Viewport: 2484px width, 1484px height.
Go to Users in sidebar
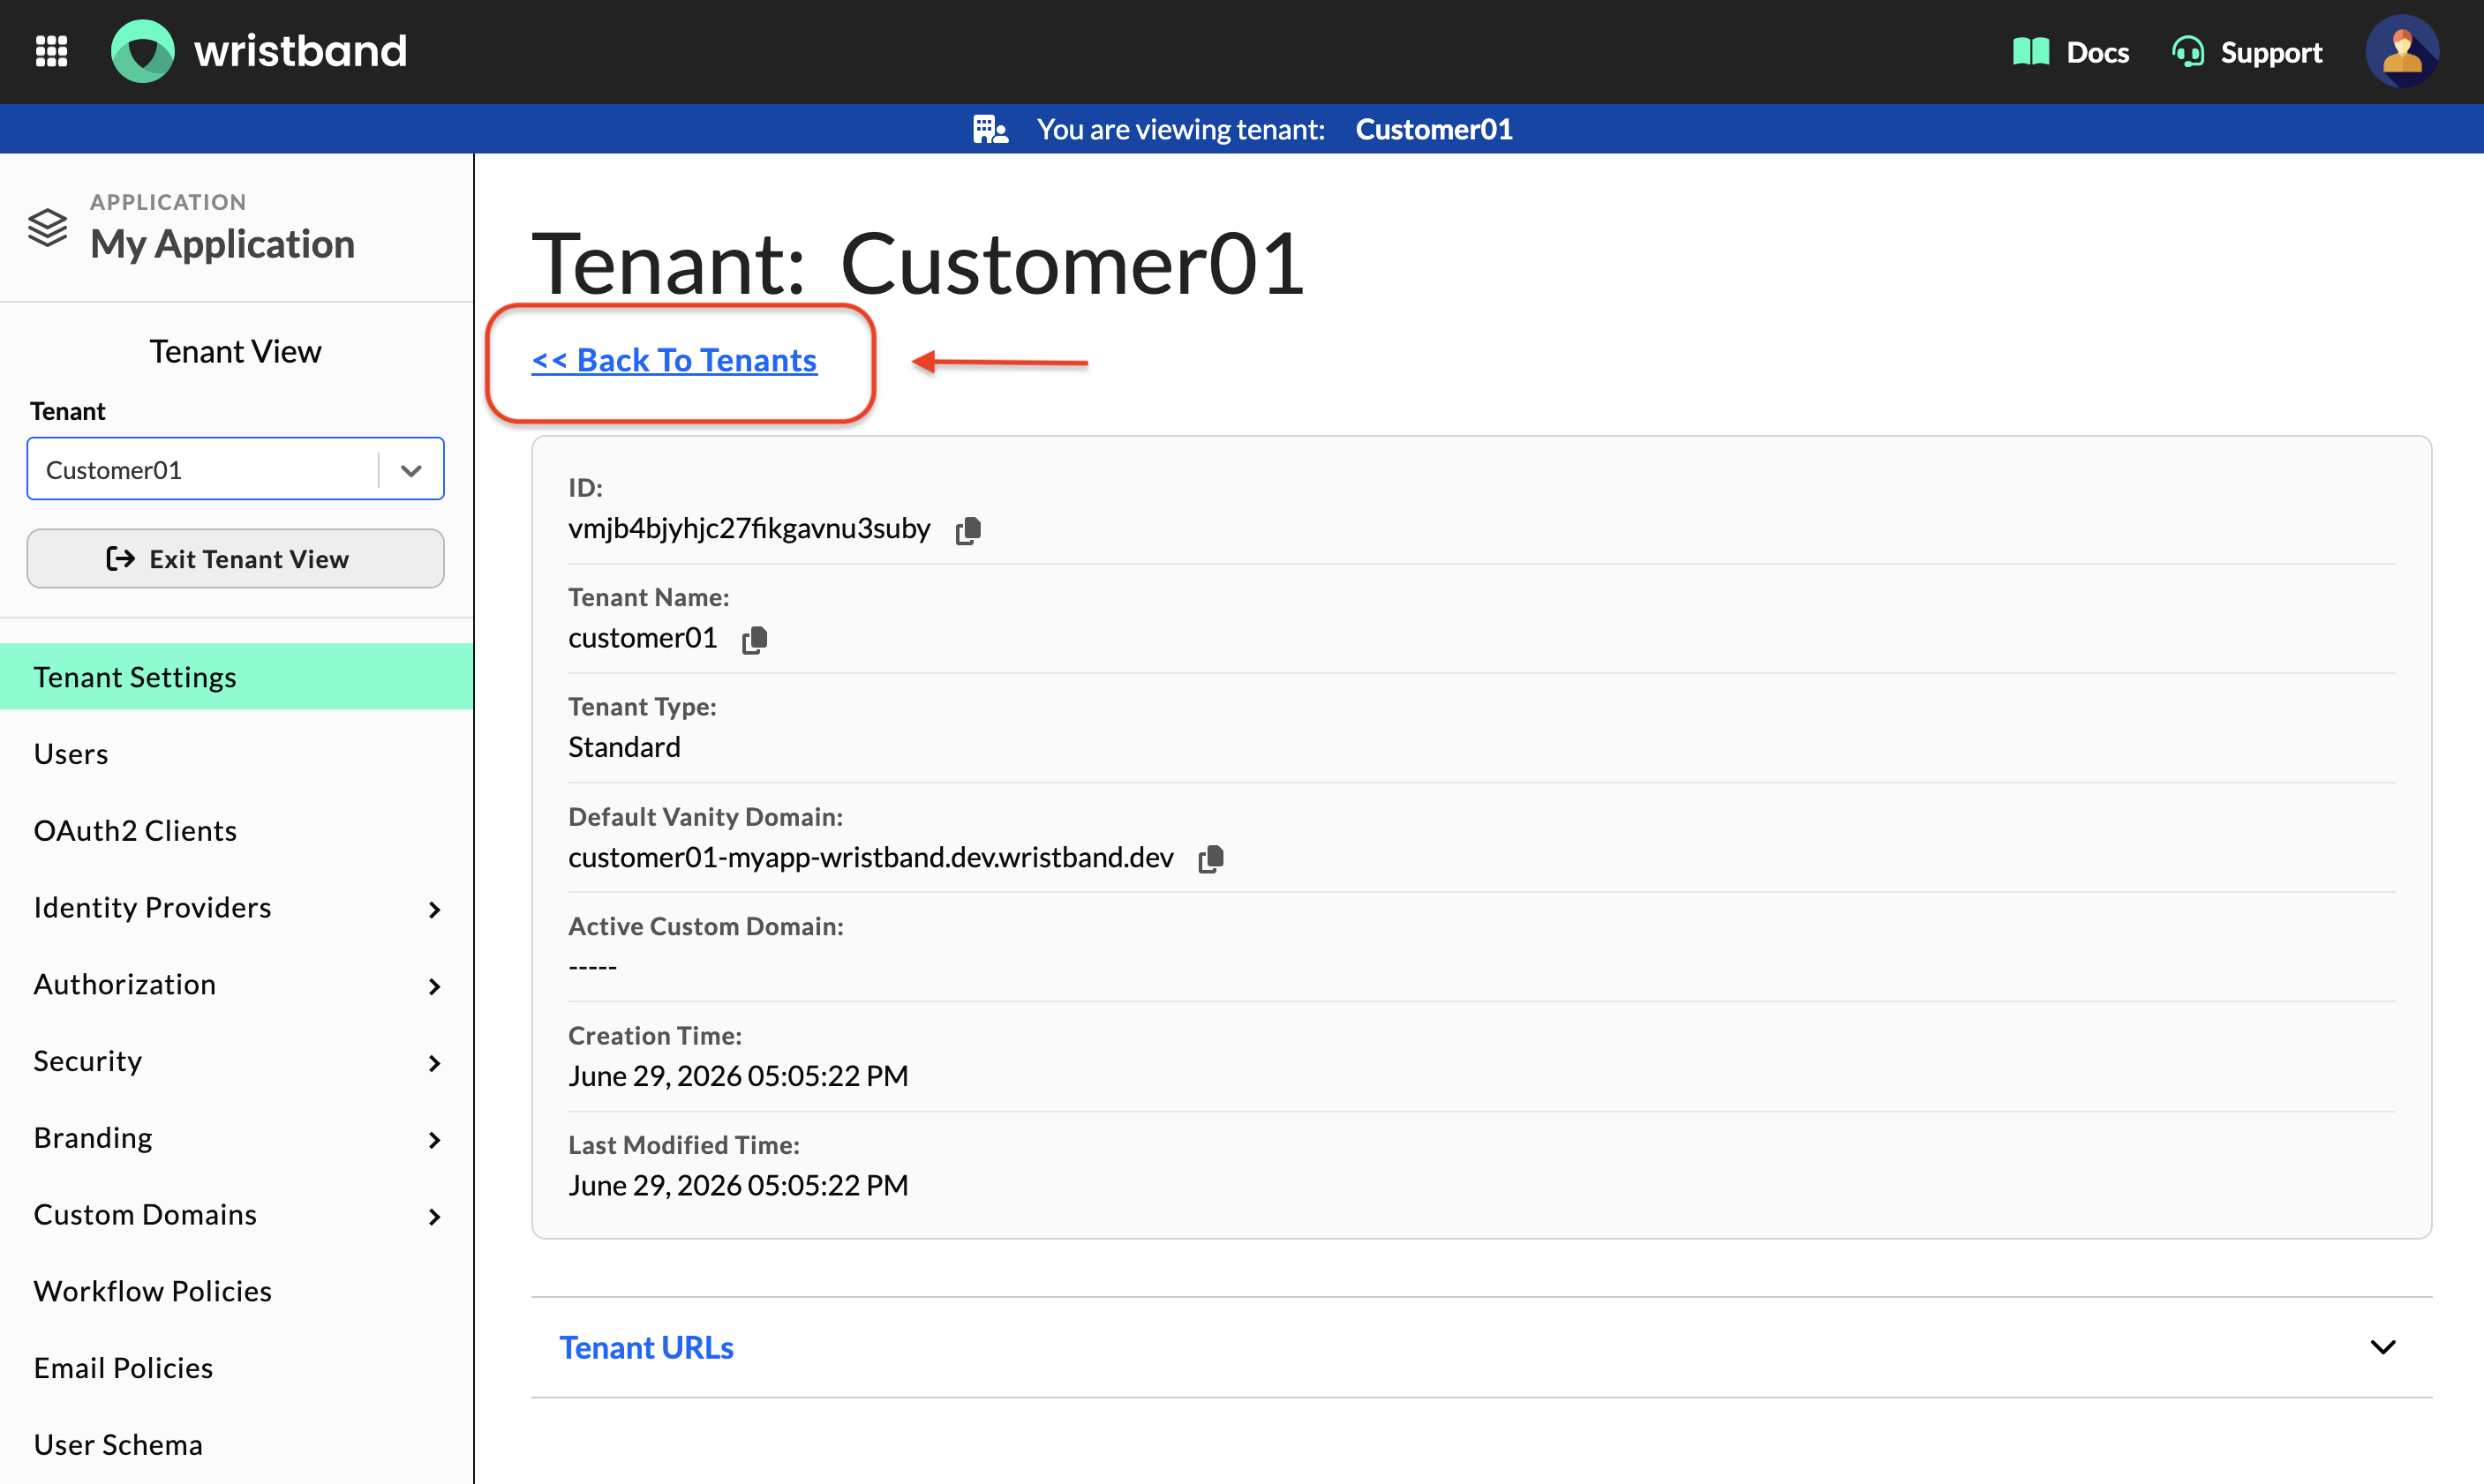tap(237, 754)
